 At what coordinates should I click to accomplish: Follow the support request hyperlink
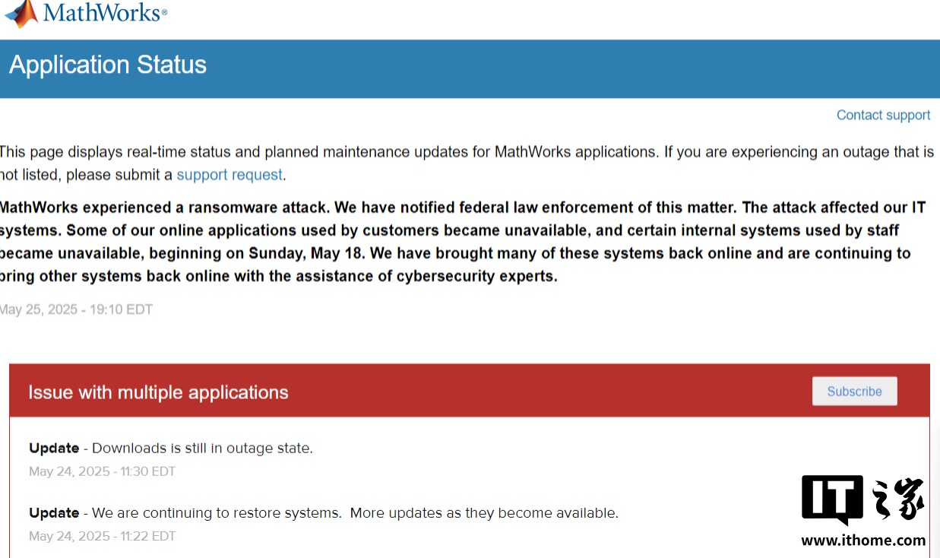coord(229,175)
